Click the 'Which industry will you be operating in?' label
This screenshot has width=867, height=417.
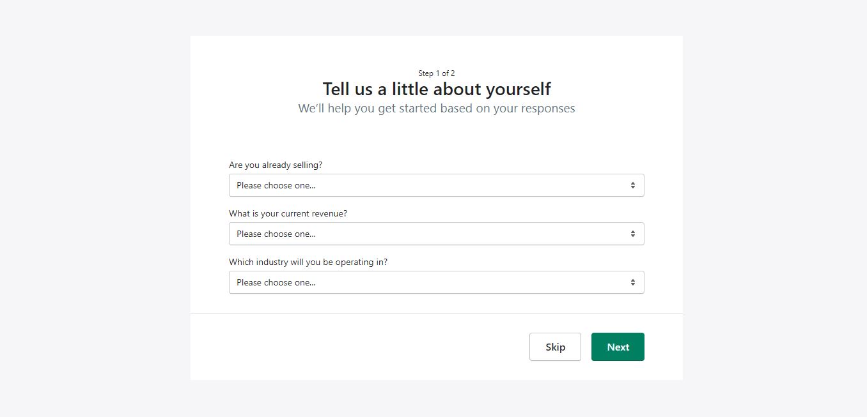point(309,262)
